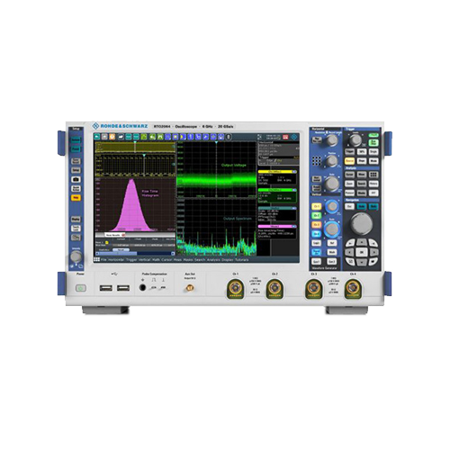
Task: Open the Trigger menu in menu bar
Action: pos(131,260)
